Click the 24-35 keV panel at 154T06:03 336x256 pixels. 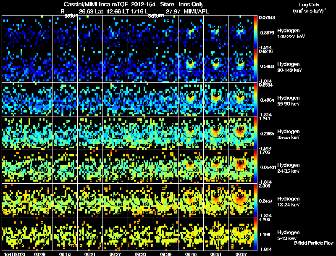coord(14,166)
